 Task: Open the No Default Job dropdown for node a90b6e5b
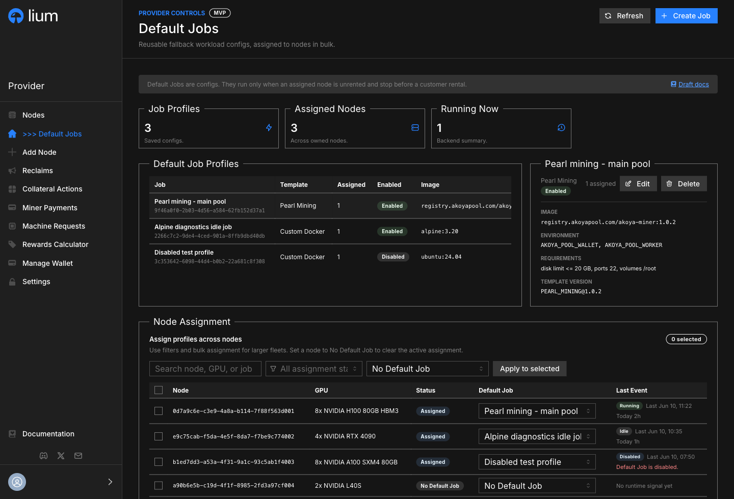(x=537, y=486)
